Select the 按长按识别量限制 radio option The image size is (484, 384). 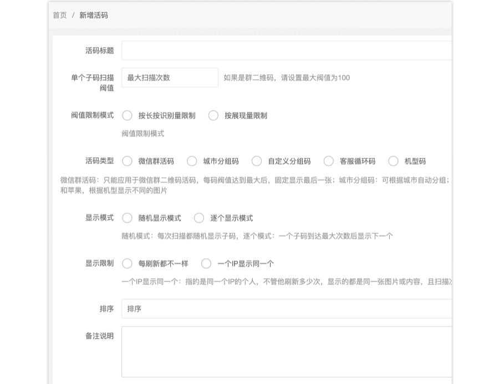click(x=128, y=116)
